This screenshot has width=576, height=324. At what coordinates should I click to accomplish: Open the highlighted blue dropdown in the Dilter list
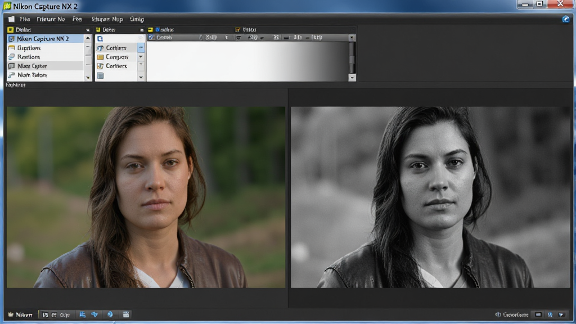141,48
